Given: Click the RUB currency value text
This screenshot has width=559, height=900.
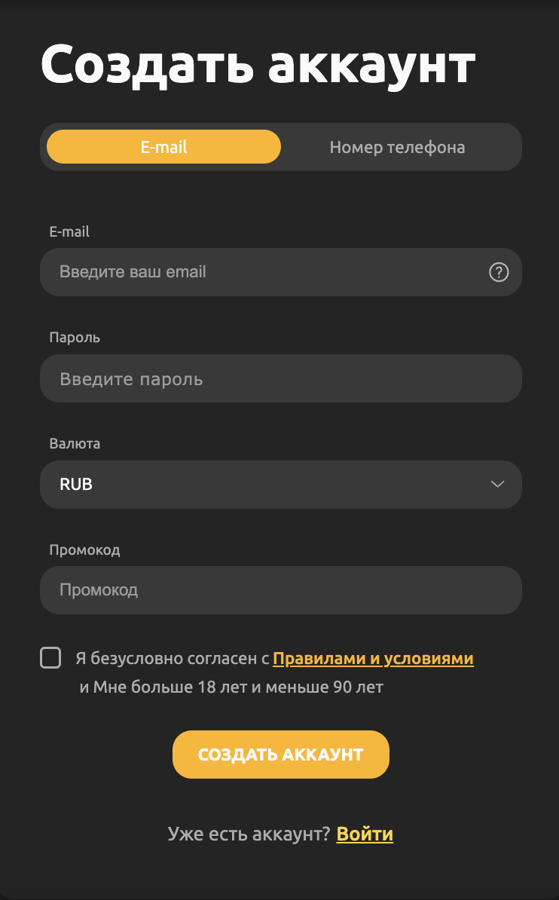Looking at the screenshot, I should pos(76,484).
